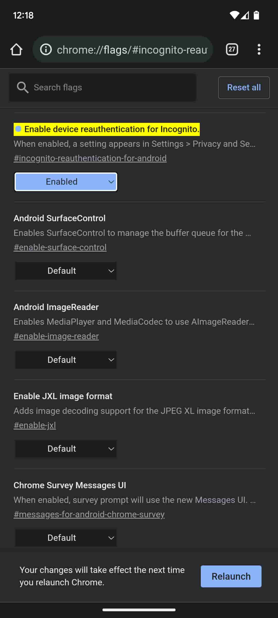Image resolution: width=278 pixels, height=618 pixels.
Task: Tap the magnifier icon in Search flags
Action: point(23,88)
